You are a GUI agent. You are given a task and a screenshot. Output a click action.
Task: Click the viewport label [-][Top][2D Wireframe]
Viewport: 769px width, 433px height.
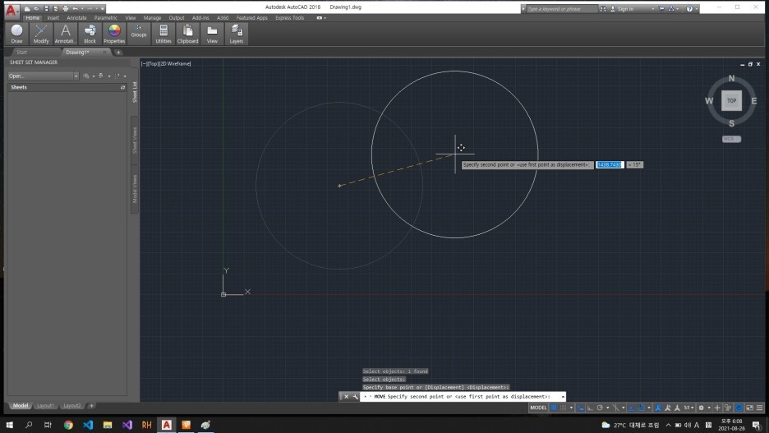pos(166,64)
